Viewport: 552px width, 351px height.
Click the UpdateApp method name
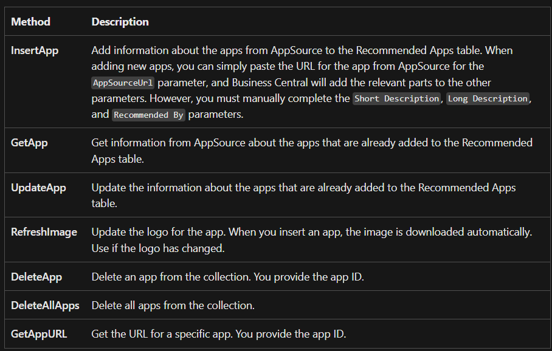pos(38,188)
